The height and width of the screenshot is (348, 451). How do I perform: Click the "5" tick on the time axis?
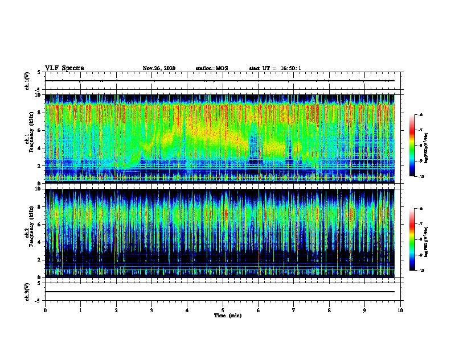click(x=223, y=310)
